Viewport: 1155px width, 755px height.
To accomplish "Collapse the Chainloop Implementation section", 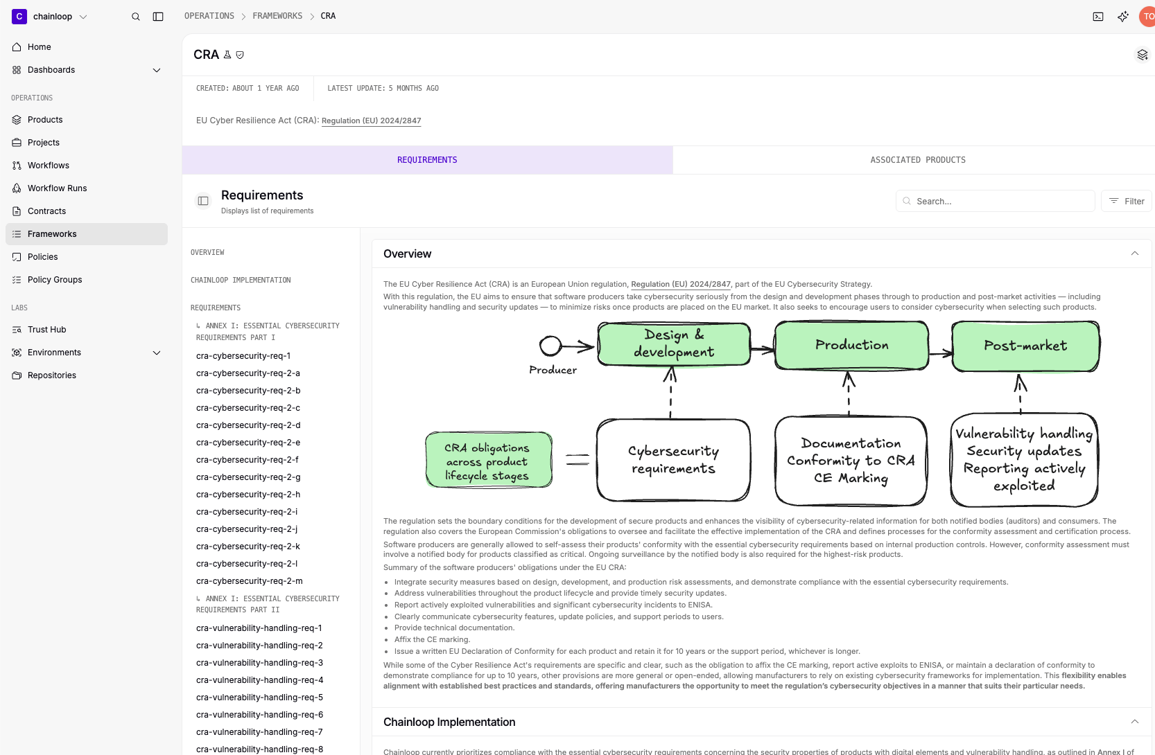I will (x=1135, y=722).
